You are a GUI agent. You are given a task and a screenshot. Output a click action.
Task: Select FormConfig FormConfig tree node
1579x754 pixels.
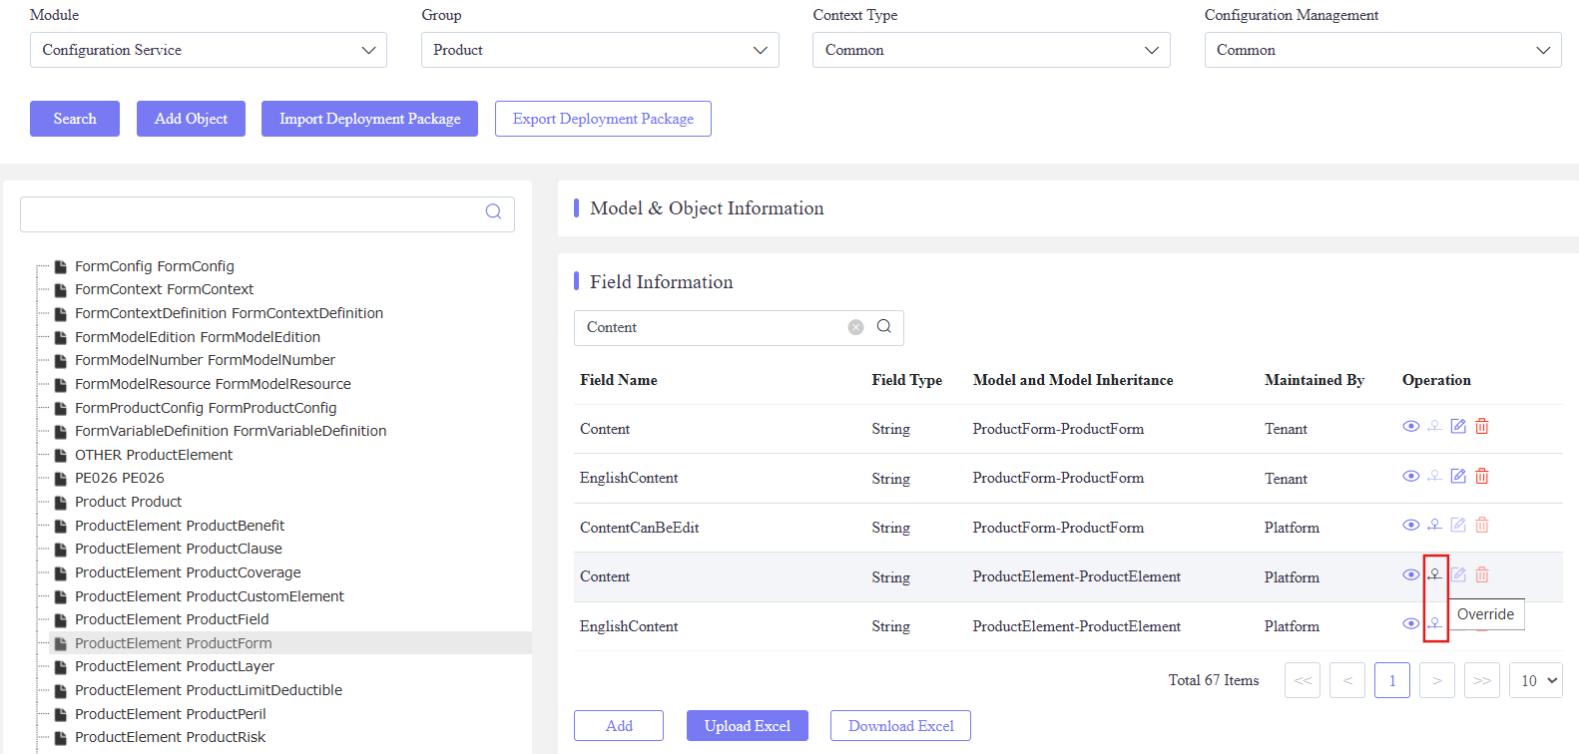click(154, 266)
